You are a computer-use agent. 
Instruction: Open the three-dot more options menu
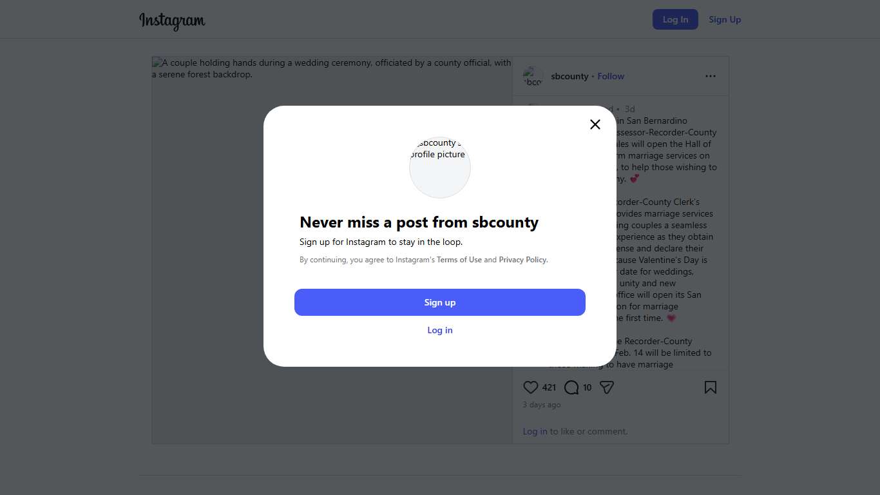point(711,76)
